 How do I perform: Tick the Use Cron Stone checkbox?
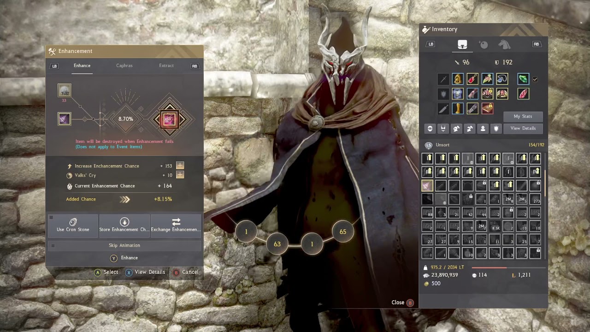pos(51,217)
